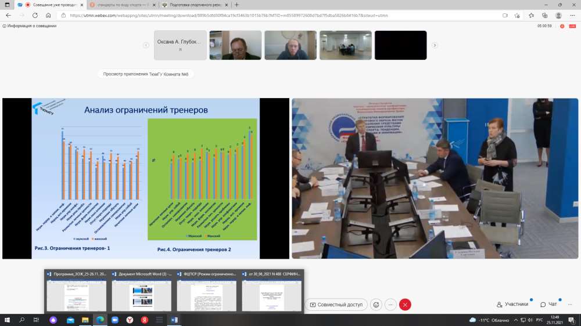This screenshot has width=581, height=326.
Task: Switch the 'РУС' input language
Action: point(540,320)
